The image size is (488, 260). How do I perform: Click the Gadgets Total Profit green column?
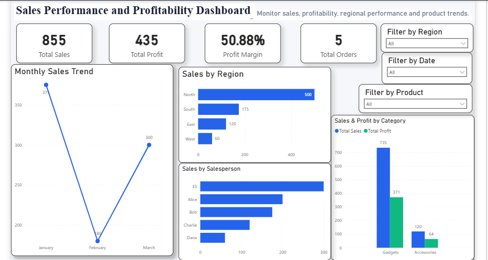[396, 222]
